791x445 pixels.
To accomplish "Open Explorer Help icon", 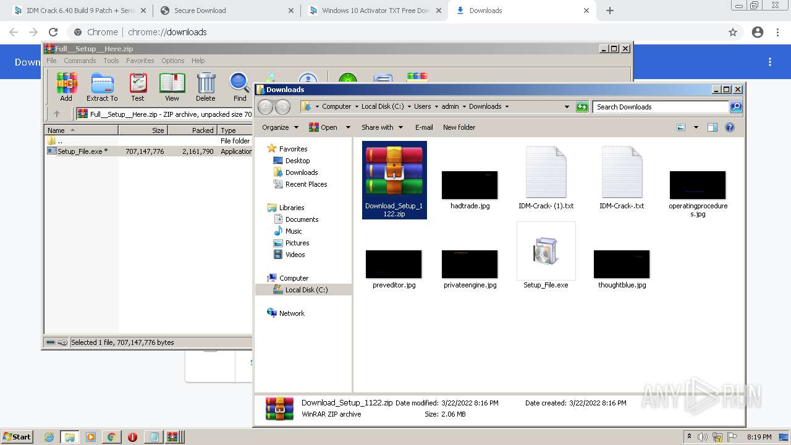I will [730, 127].
